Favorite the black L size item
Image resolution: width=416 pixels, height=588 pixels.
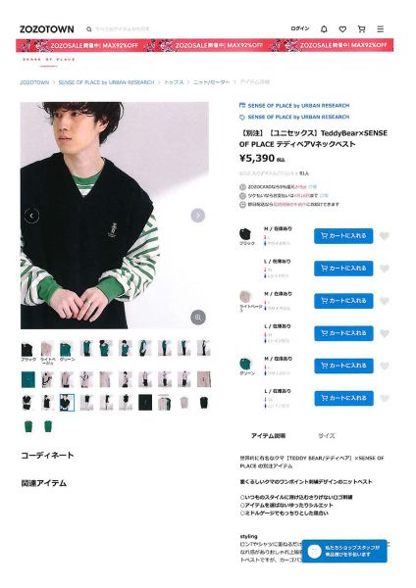(x=384, y=269)
